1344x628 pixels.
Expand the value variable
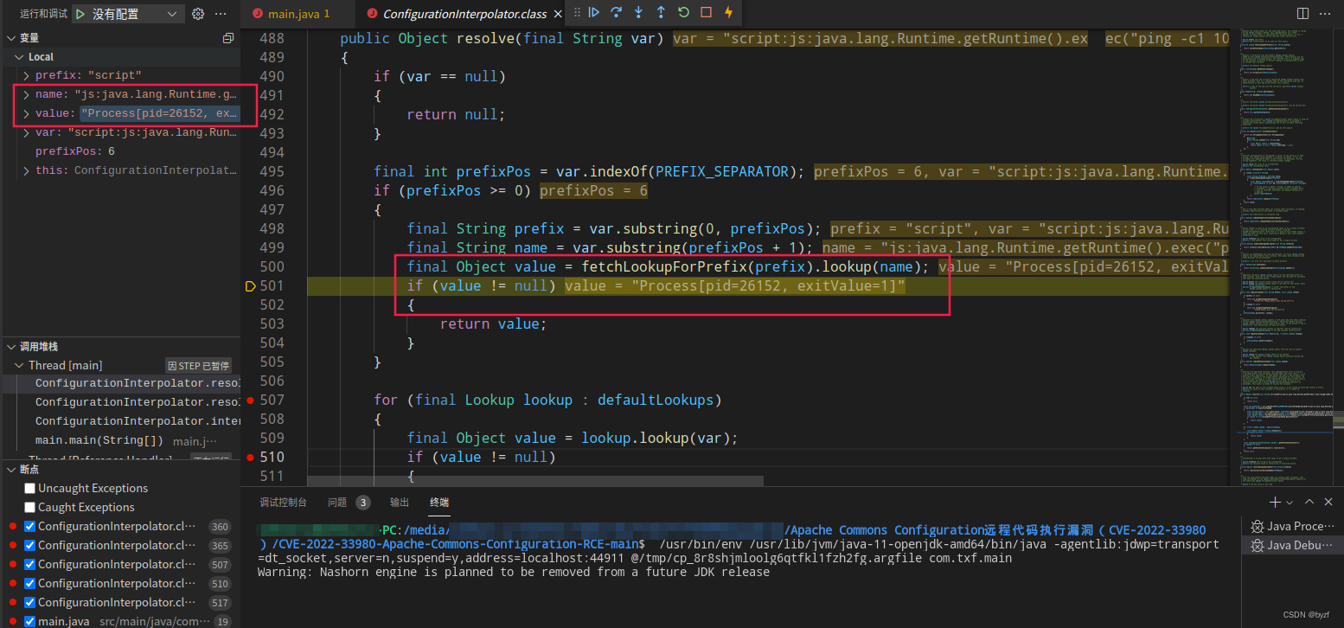point(27,114)
